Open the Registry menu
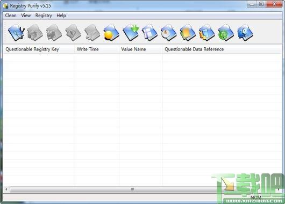285x204 pixels. point(44,16)
